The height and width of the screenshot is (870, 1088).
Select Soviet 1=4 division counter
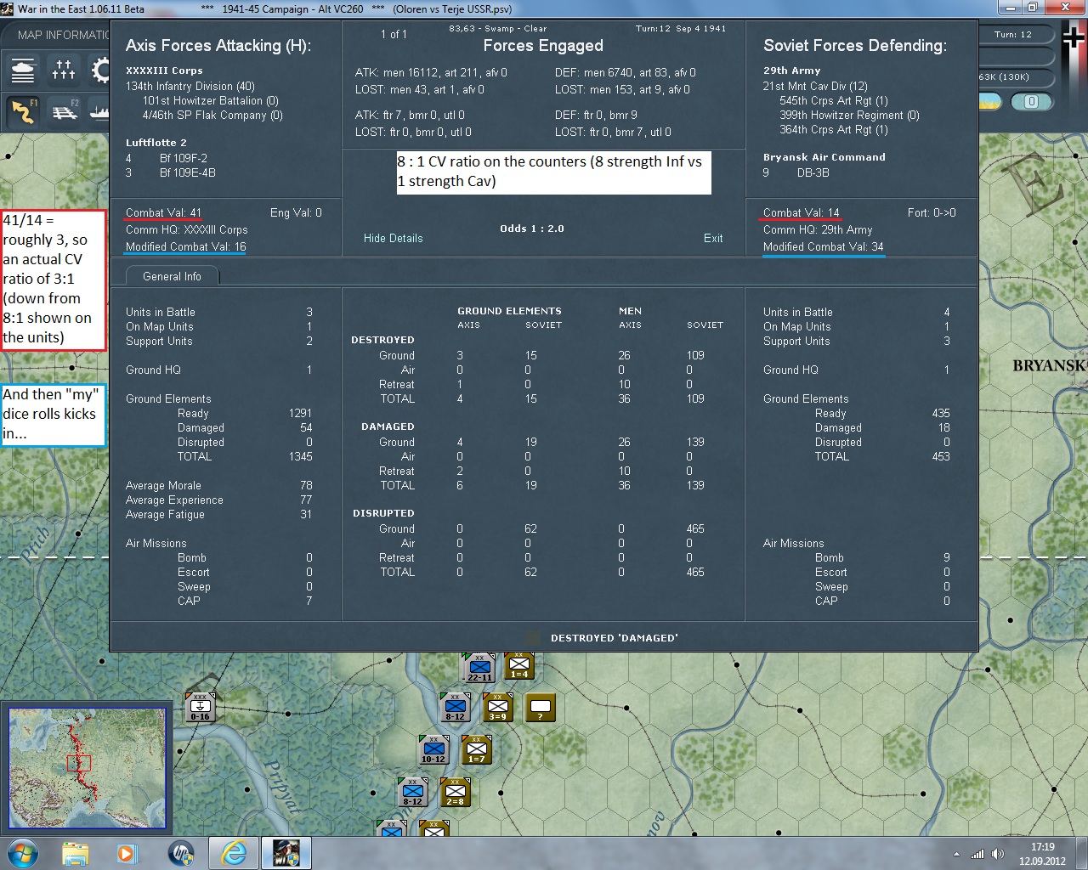518,666
